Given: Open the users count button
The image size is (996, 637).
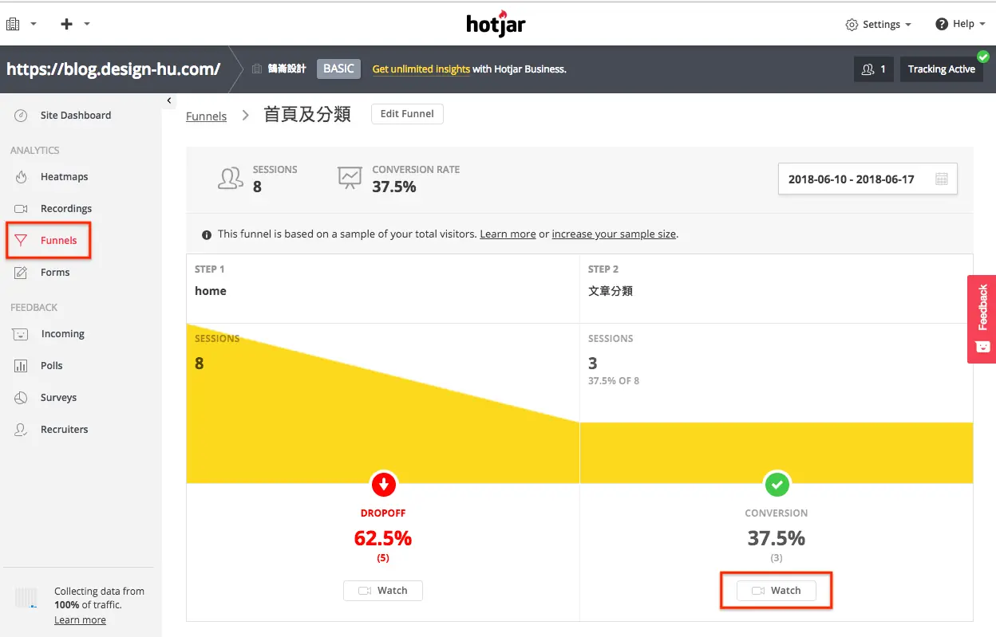Looking at the screenshot, I should 873,69.
